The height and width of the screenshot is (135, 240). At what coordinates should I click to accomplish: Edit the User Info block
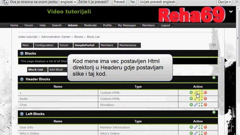point(196,127)
